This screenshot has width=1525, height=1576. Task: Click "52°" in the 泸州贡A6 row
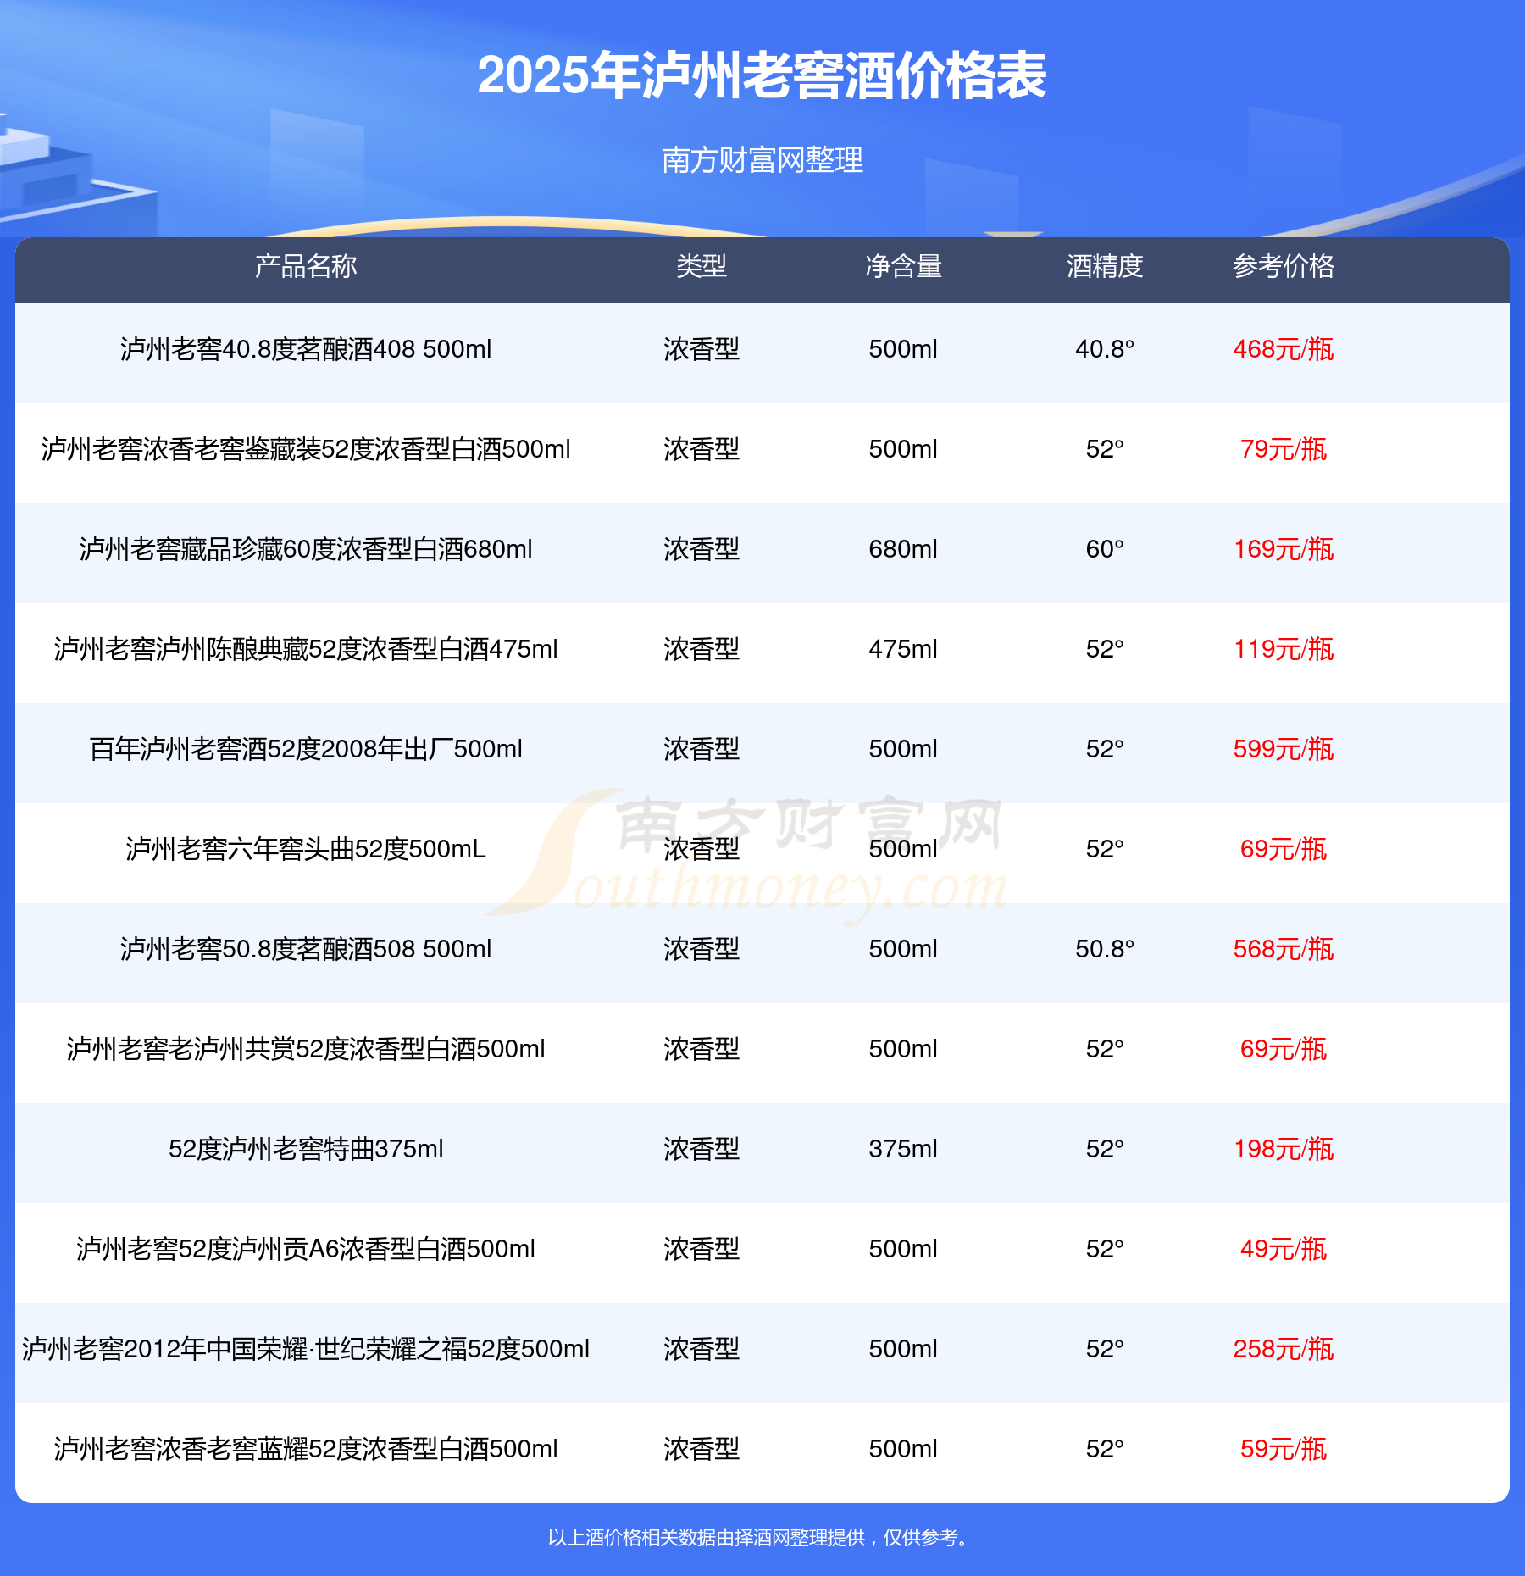coord(1105,1249)
